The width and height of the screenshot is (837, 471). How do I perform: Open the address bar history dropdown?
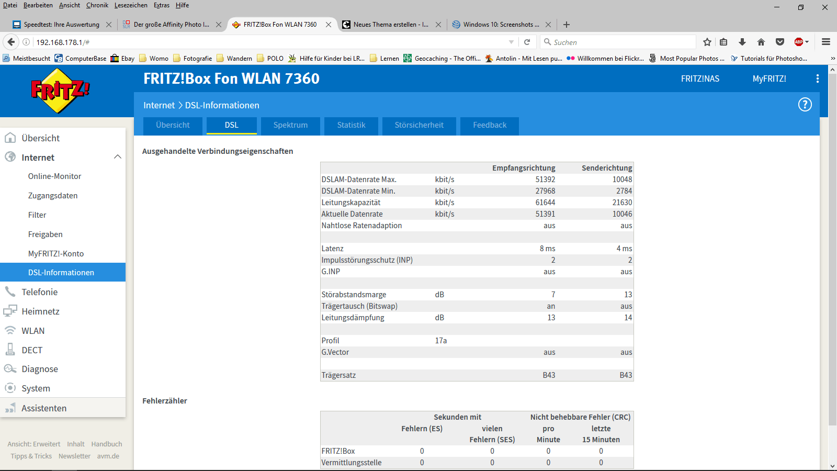[511, 42]
